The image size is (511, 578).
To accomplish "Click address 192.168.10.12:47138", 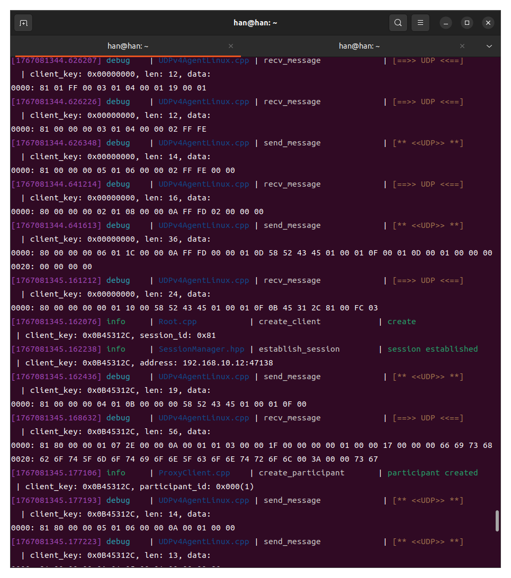I will click(x=228, y=363).
